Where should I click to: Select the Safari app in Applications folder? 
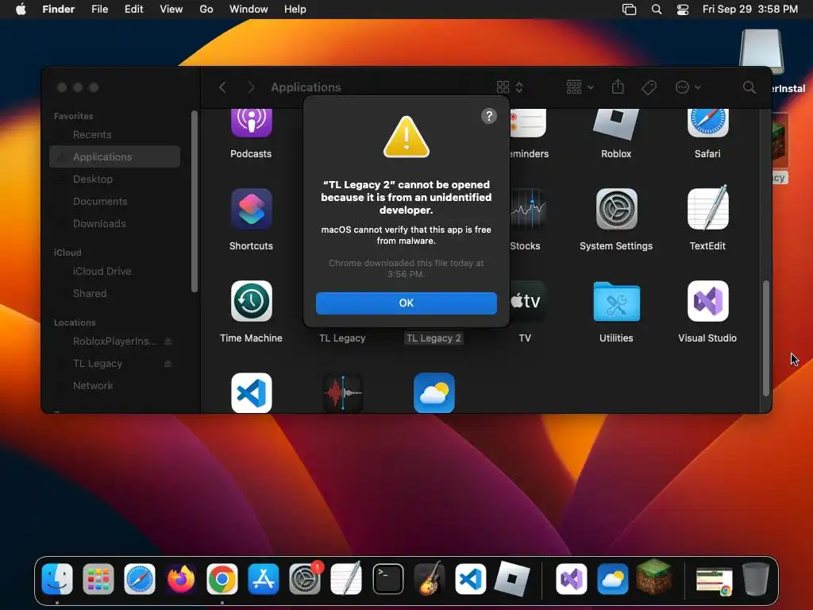[x=707, y=122]
